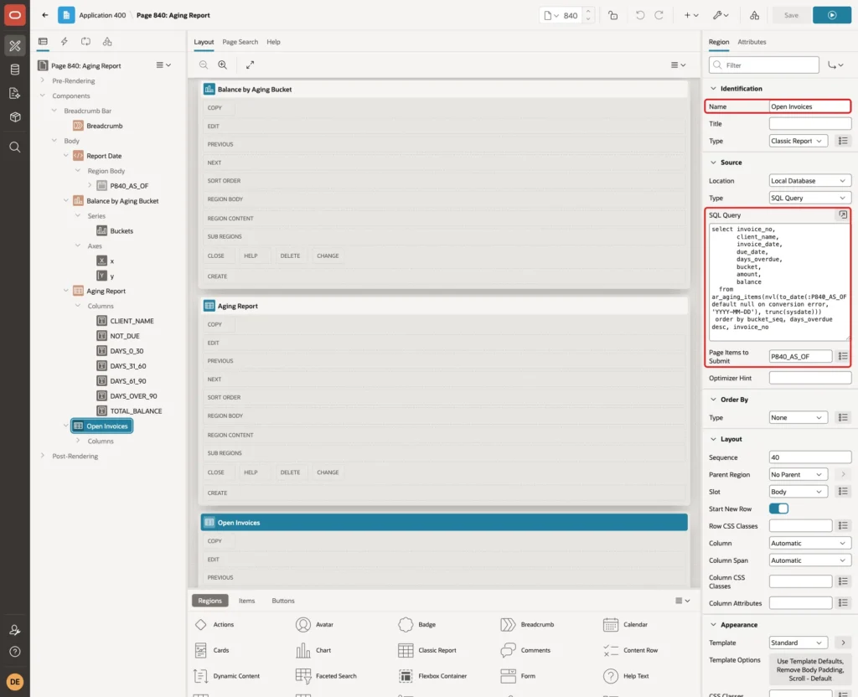The image size is (858, 697).
Task: Switch to Page Search tab
Action: (x=240, y=42)
